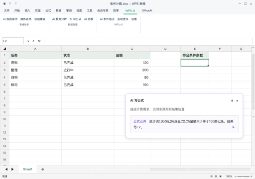Select column A header

coord(35,49)
